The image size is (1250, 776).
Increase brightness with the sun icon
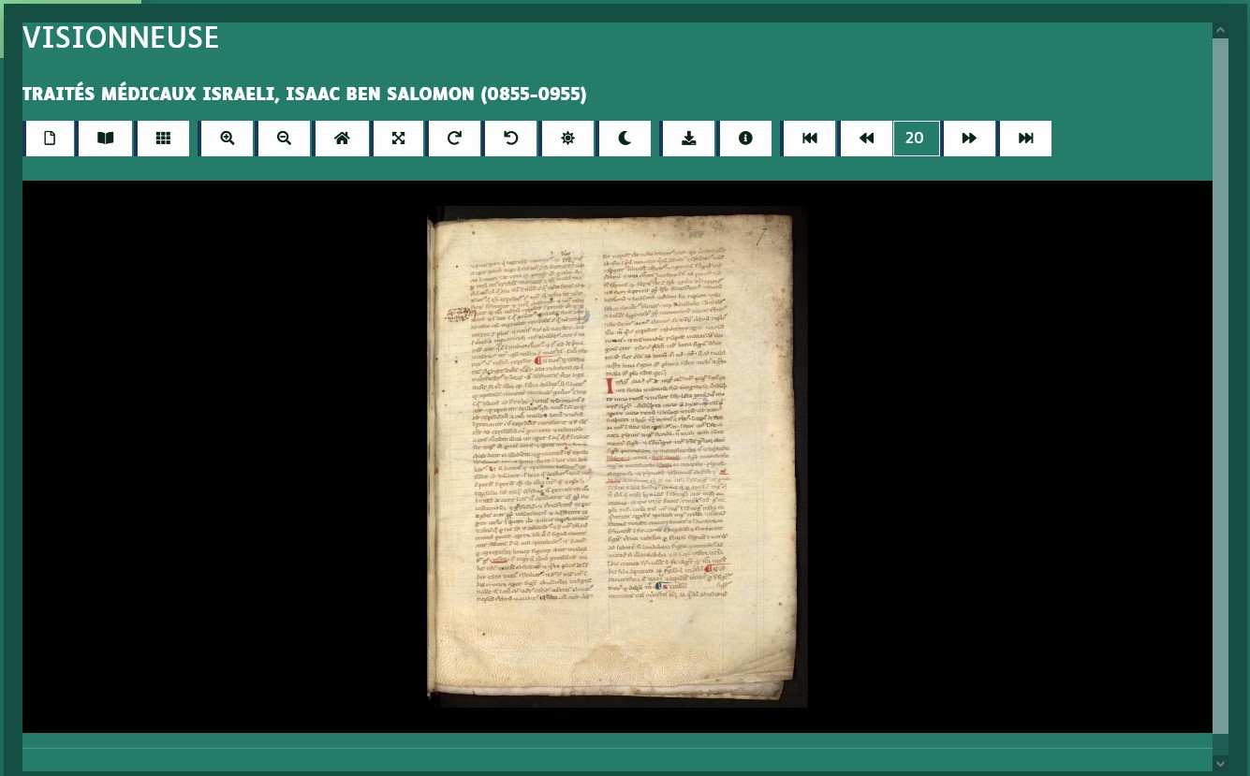(x=567, y=139)
